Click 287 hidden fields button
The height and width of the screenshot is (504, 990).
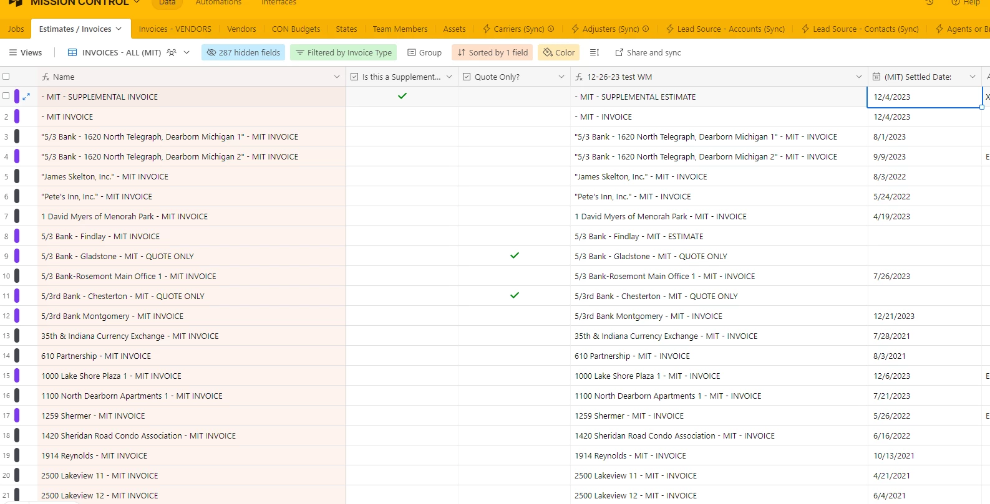click(243, 53)
